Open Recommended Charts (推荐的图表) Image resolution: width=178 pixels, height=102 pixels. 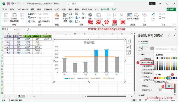65,17
